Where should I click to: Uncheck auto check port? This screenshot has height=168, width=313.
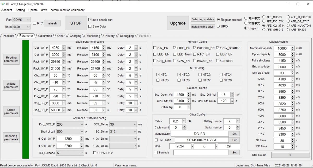point(90,20)
